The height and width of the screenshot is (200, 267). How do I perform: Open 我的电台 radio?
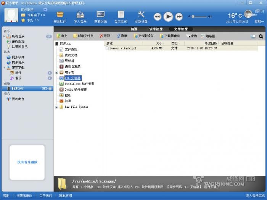(18, 99)
